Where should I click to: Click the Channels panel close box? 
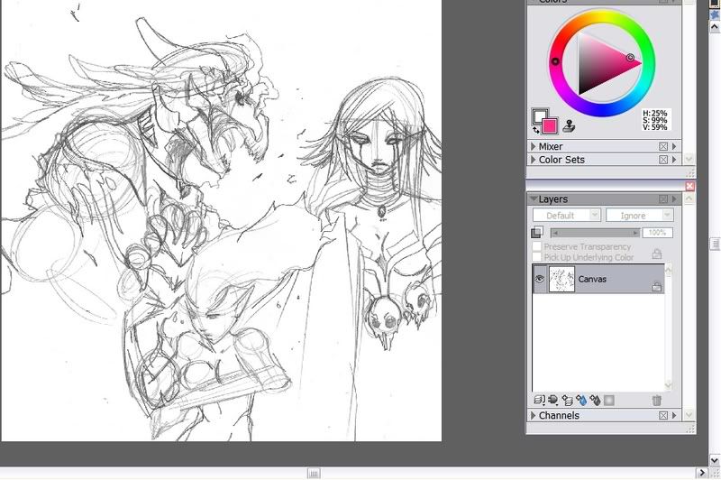click(x=663, y=416)
